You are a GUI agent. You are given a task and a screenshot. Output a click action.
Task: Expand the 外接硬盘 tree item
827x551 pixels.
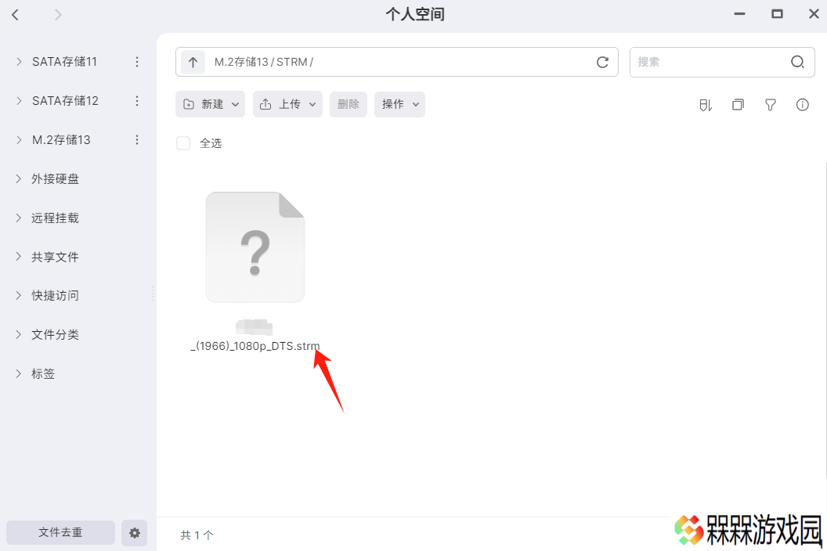tap(19, 178)
